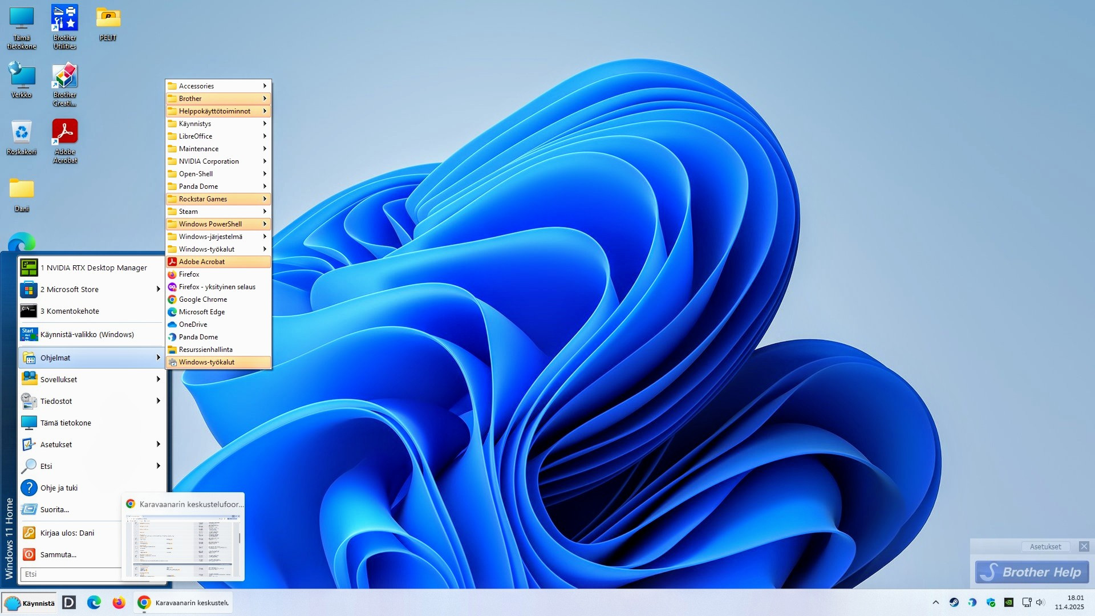Screen dimensions: 1095x616
Task: Open NVIDIA tray icon
Action: click(1009, 602)
